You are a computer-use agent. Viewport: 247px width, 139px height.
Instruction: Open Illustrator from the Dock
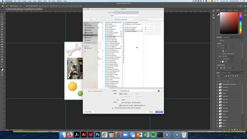click(84, 135)
